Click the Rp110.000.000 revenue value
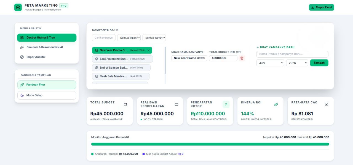Image resolution: width=353 pixels, height=165 pixels. [208, 113]
